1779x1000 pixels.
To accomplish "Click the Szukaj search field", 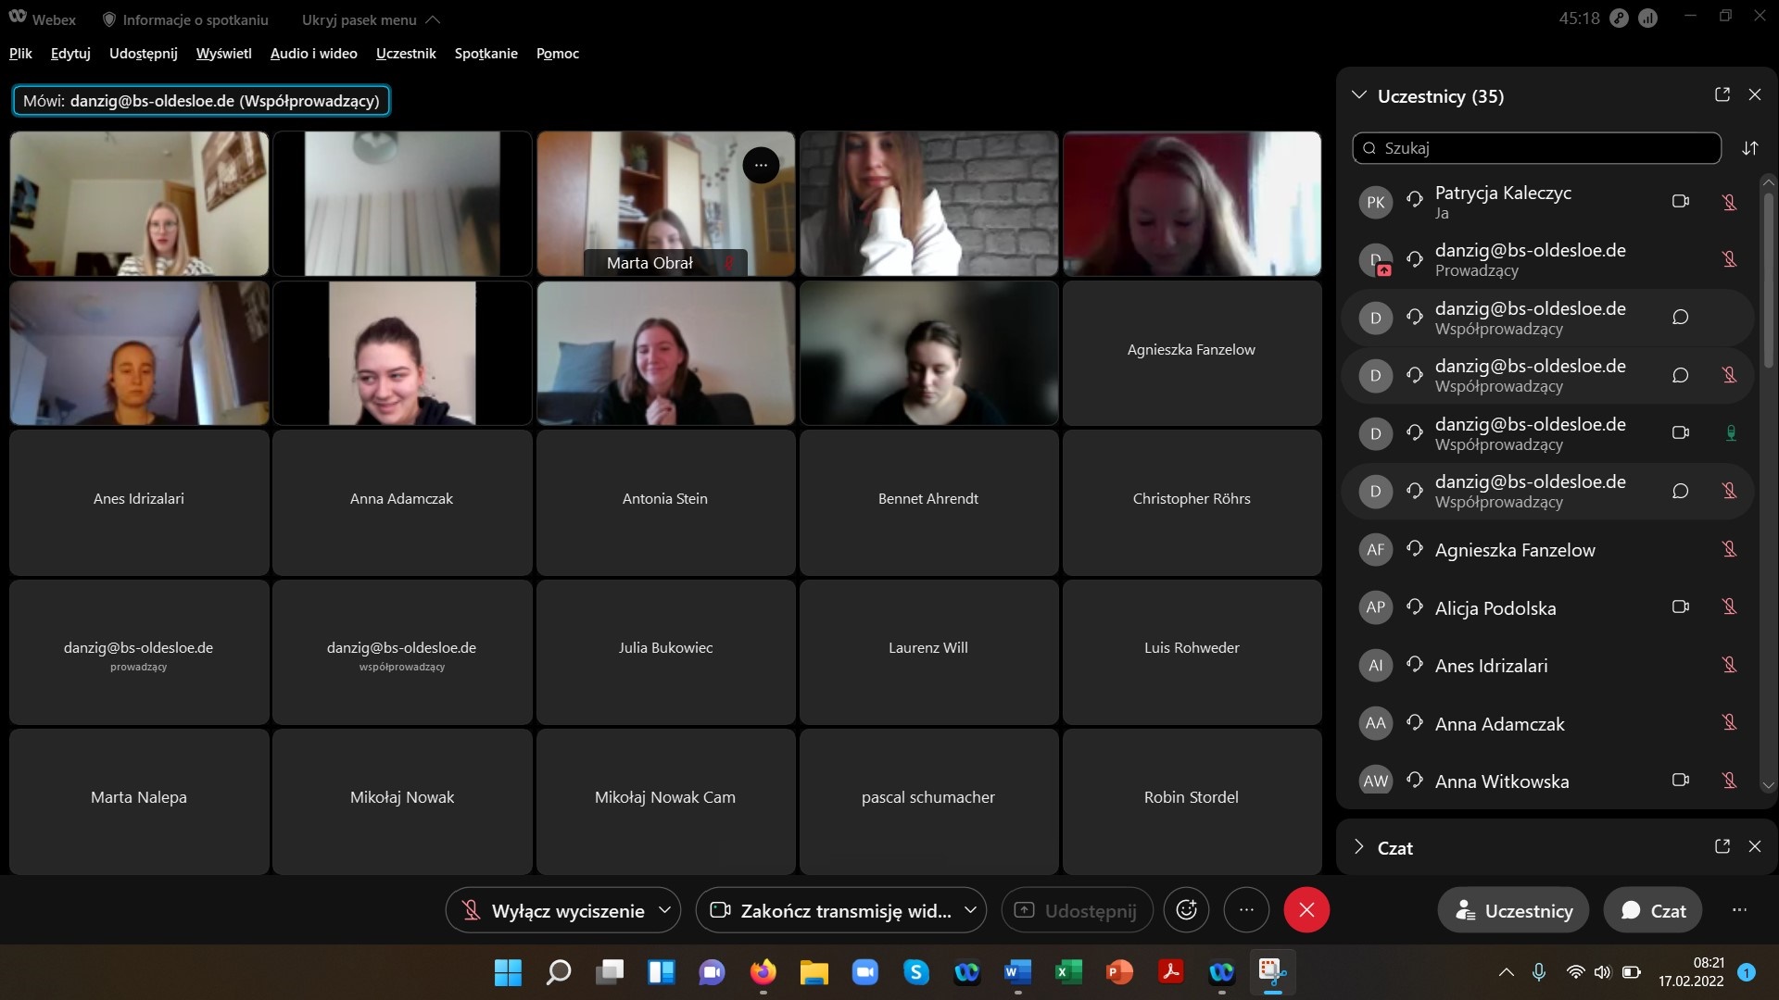I will click(1536, 148).
